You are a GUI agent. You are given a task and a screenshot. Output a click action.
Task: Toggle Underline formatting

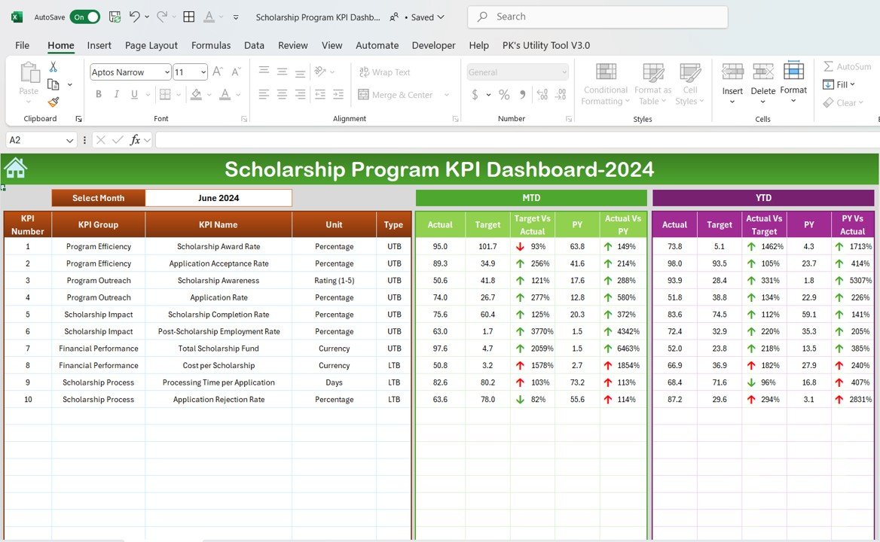(x=134, y=94)
